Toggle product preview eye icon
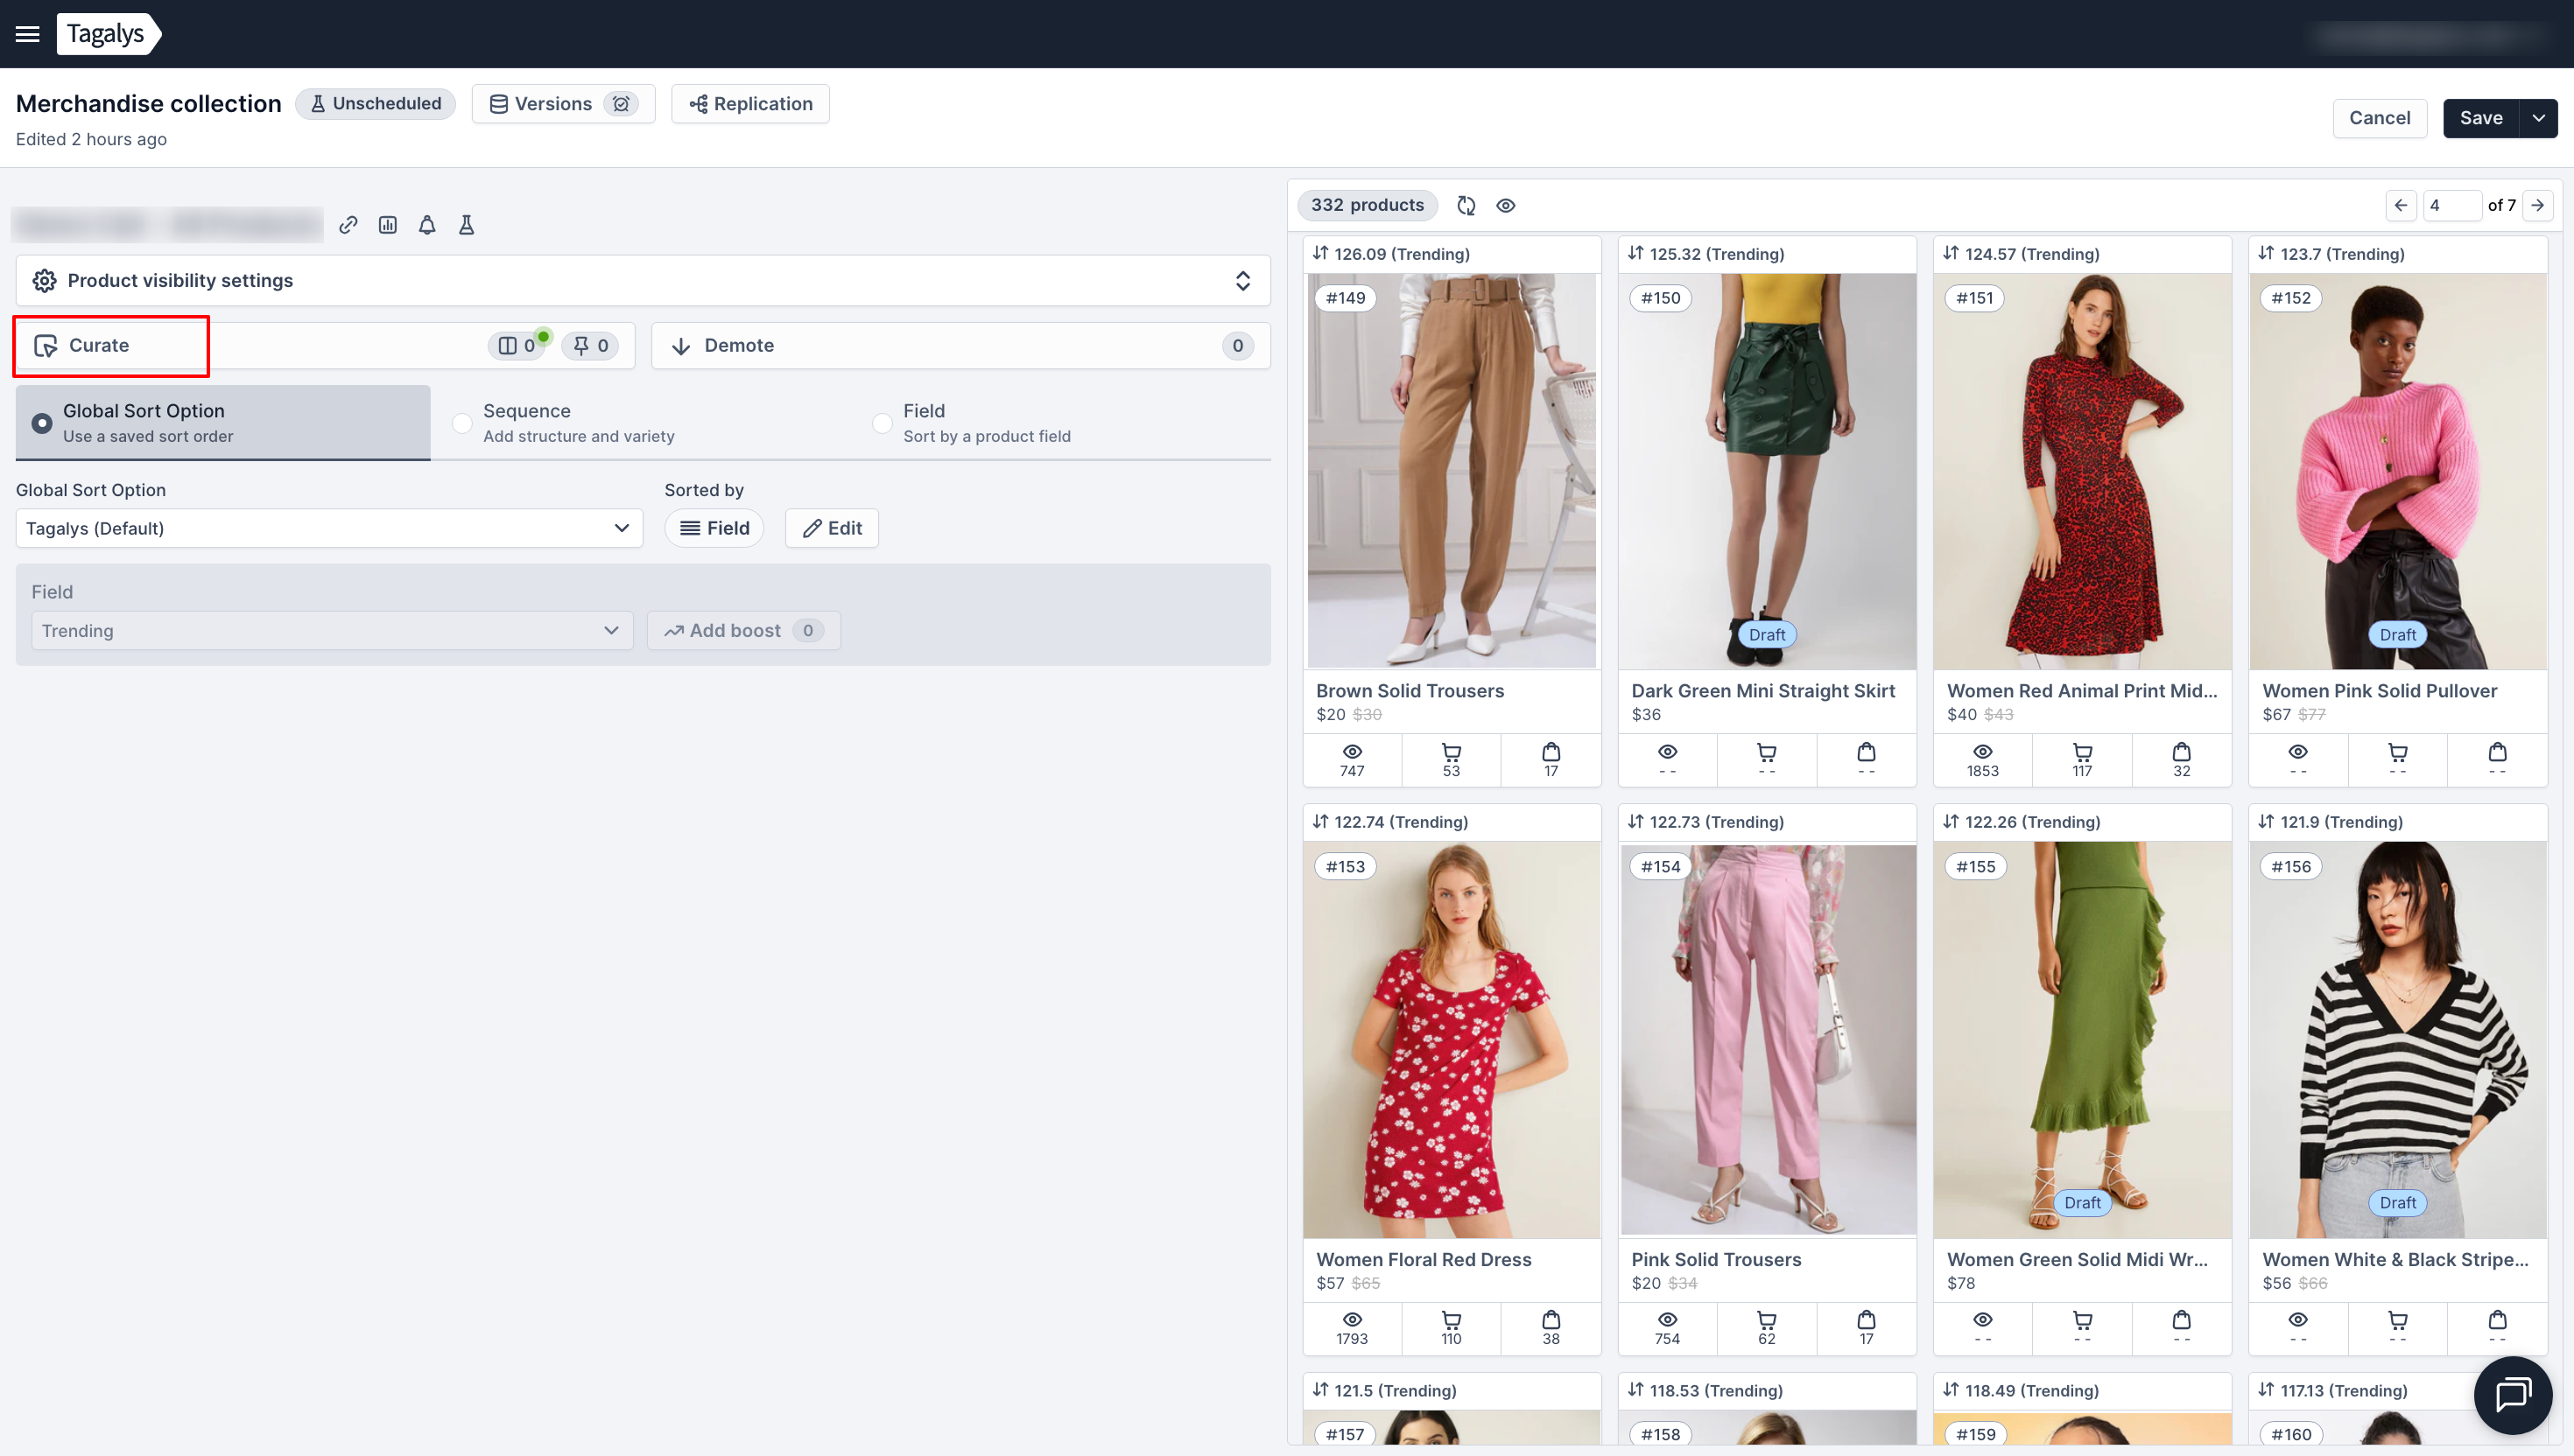The image size is (2574, 1456). (x=1506, y=205)
